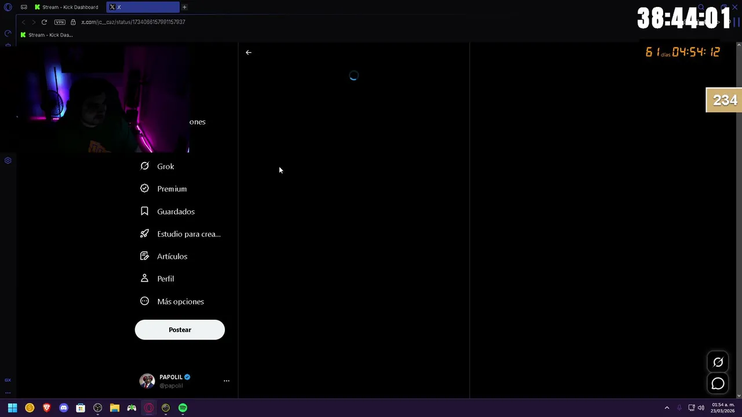Image resolution: width=742 pixels, height=417 pixels.
Task: Go to Perfil in the sidebar
Action: coord(157,279)
